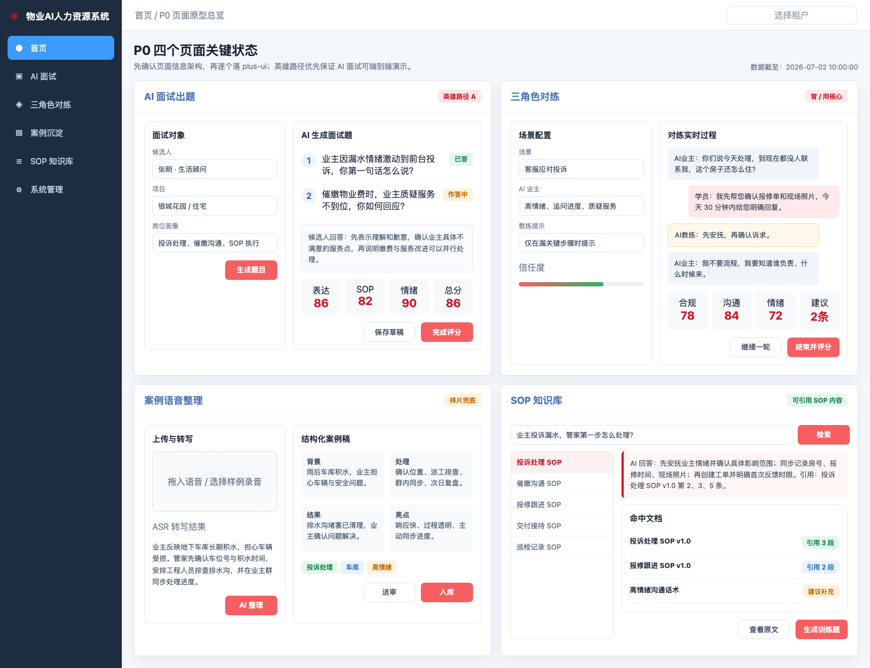Click the 首页 circle icon in sidebar
Image resolution: width=870 pixels, height=668 pixels.
pyautogui.click(x=19, y=48)
